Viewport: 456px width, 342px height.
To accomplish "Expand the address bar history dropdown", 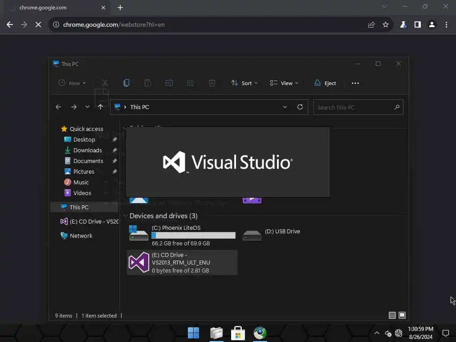I will tap(285, 107).
